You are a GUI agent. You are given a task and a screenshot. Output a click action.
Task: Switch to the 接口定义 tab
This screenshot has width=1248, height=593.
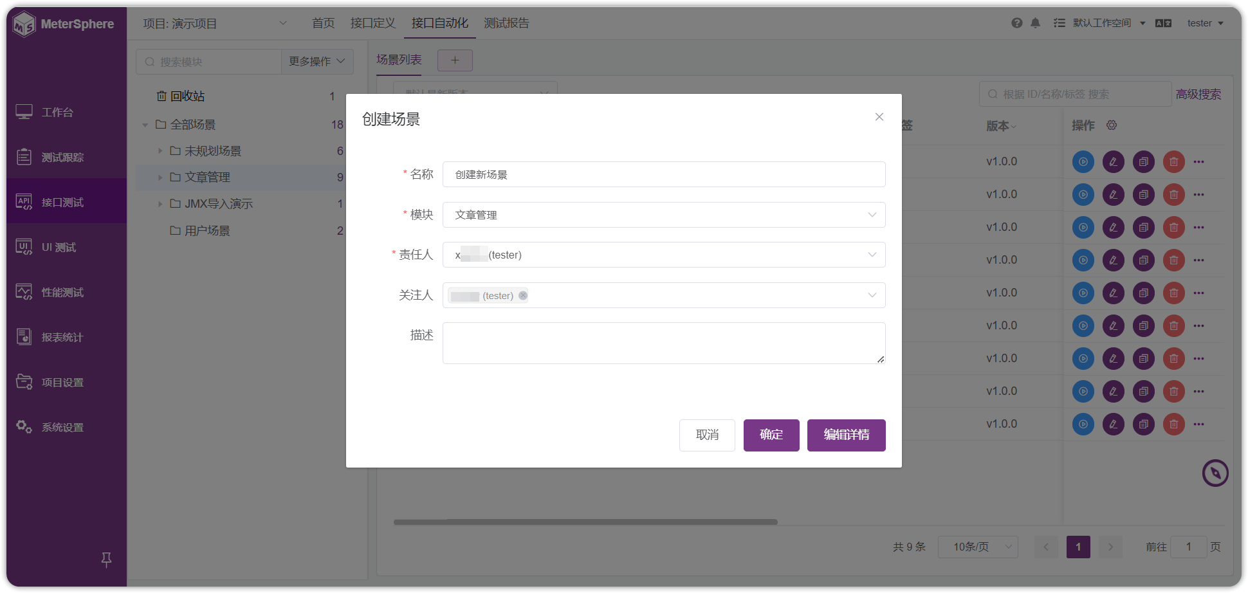pyautogui.click(x=372, y=23)
